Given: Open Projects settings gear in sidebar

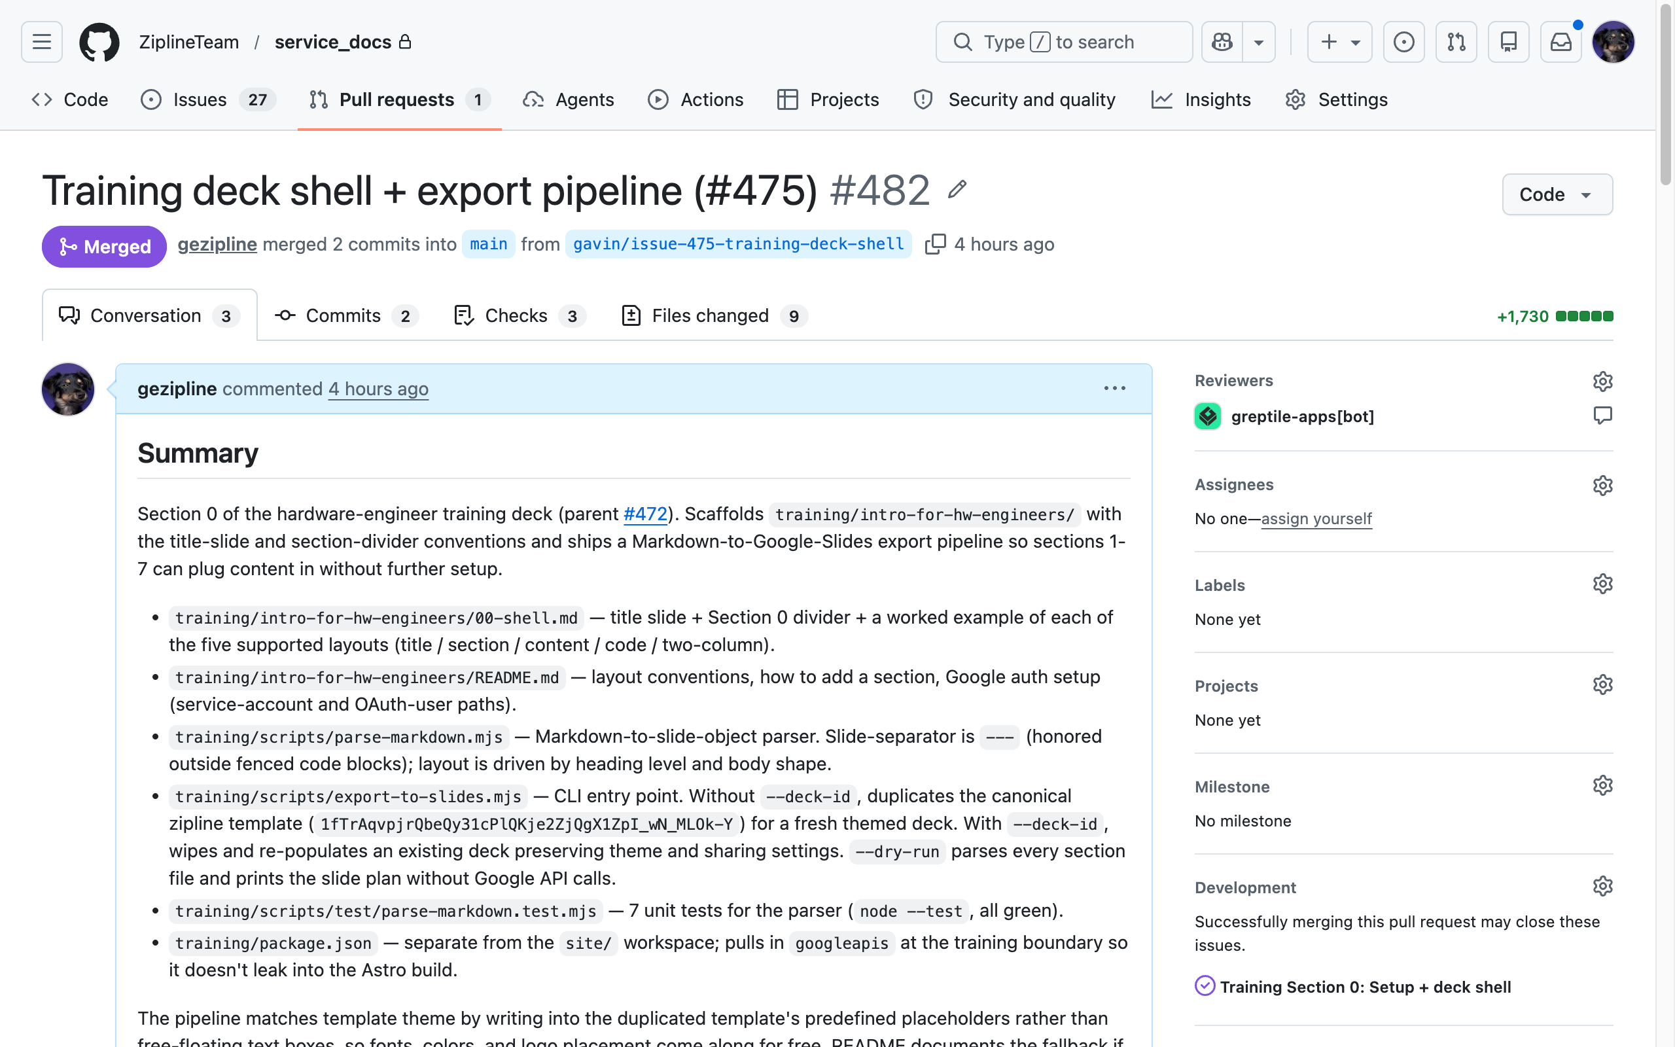Looking at the screenshot, I should coord(1602,685).
